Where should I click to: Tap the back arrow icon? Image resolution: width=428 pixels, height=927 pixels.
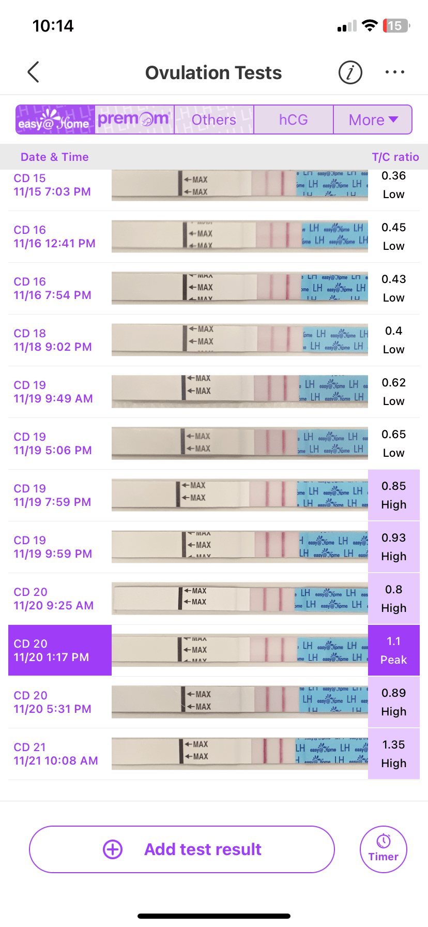[34, 72]
